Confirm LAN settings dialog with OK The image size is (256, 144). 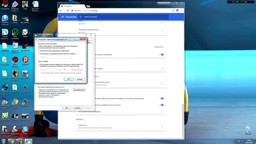(x=68, y=79)
